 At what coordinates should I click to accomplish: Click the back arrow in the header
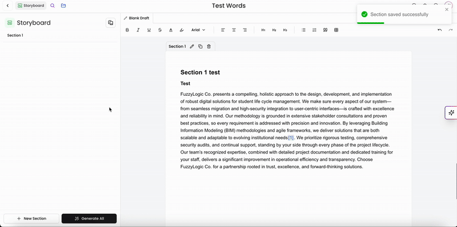(7, 6)
